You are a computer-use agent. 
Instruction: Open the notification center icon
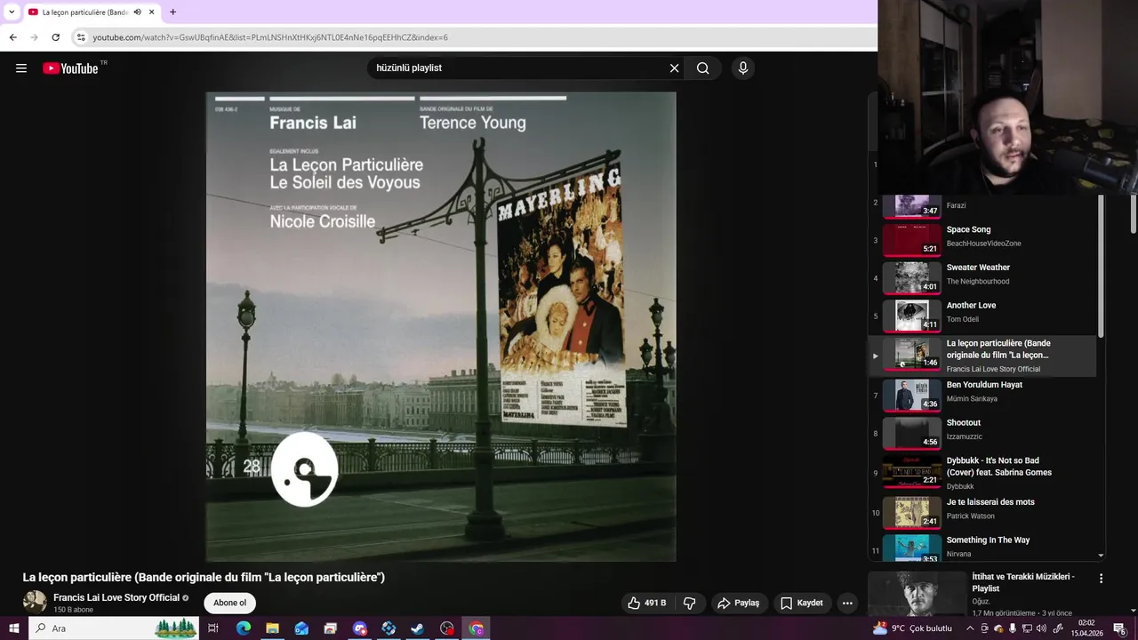pyautogui.click(x=1119, y=628)
